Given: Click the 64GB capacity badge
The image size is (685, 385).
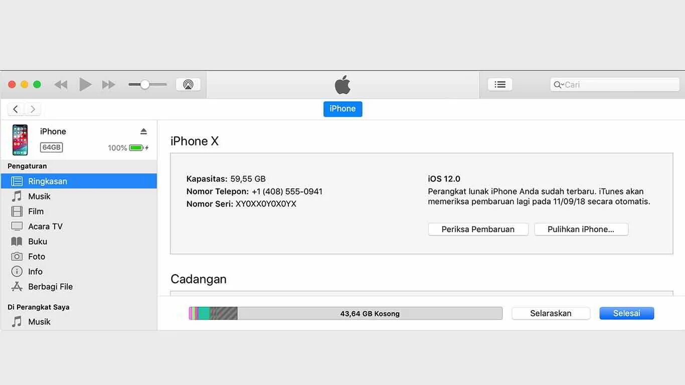Looking at the screenshot, I should tap(52, 147).
